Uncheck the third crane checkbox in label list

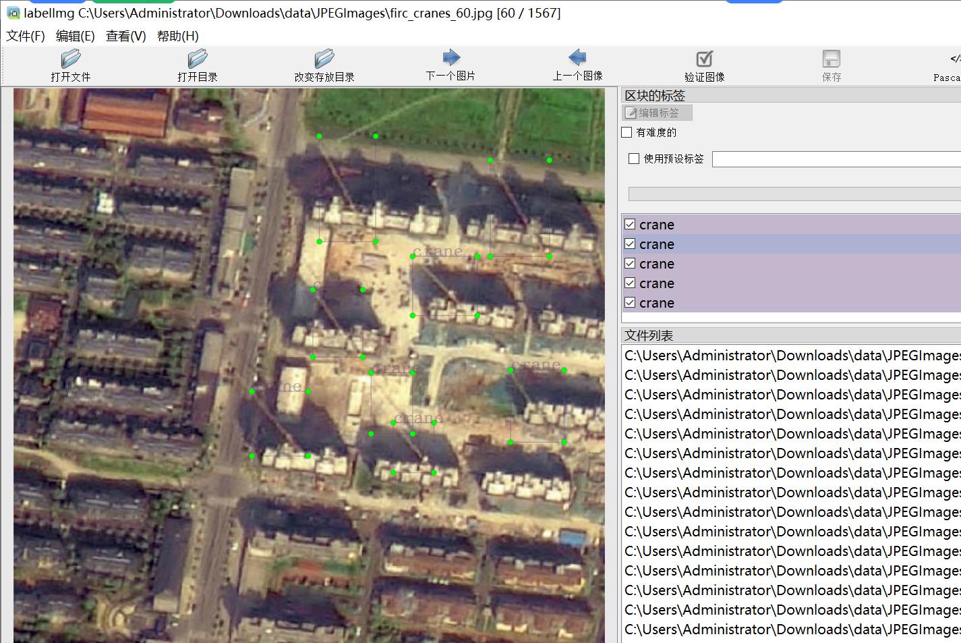click(630, 263)
